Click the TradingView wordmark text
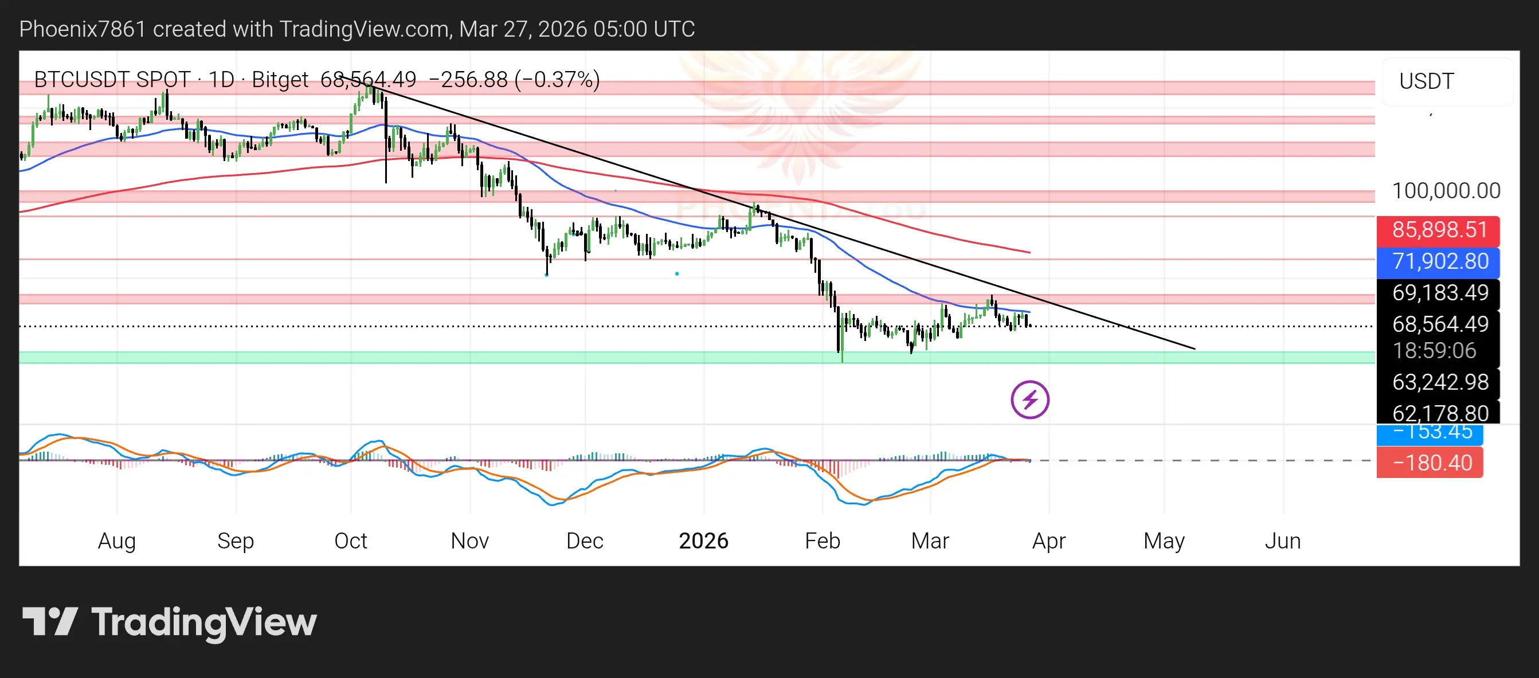Image resolution: width=1539 pixels, height=678 pixels. [x=203, y=622]
